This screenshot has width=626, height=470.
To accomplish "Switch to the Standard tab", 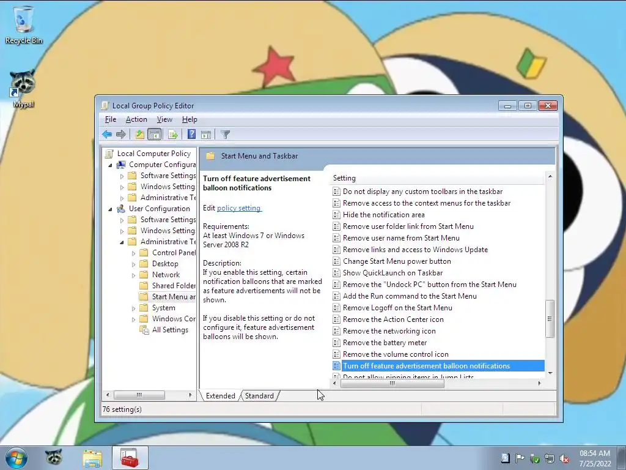I will click(x=259, y=396).
